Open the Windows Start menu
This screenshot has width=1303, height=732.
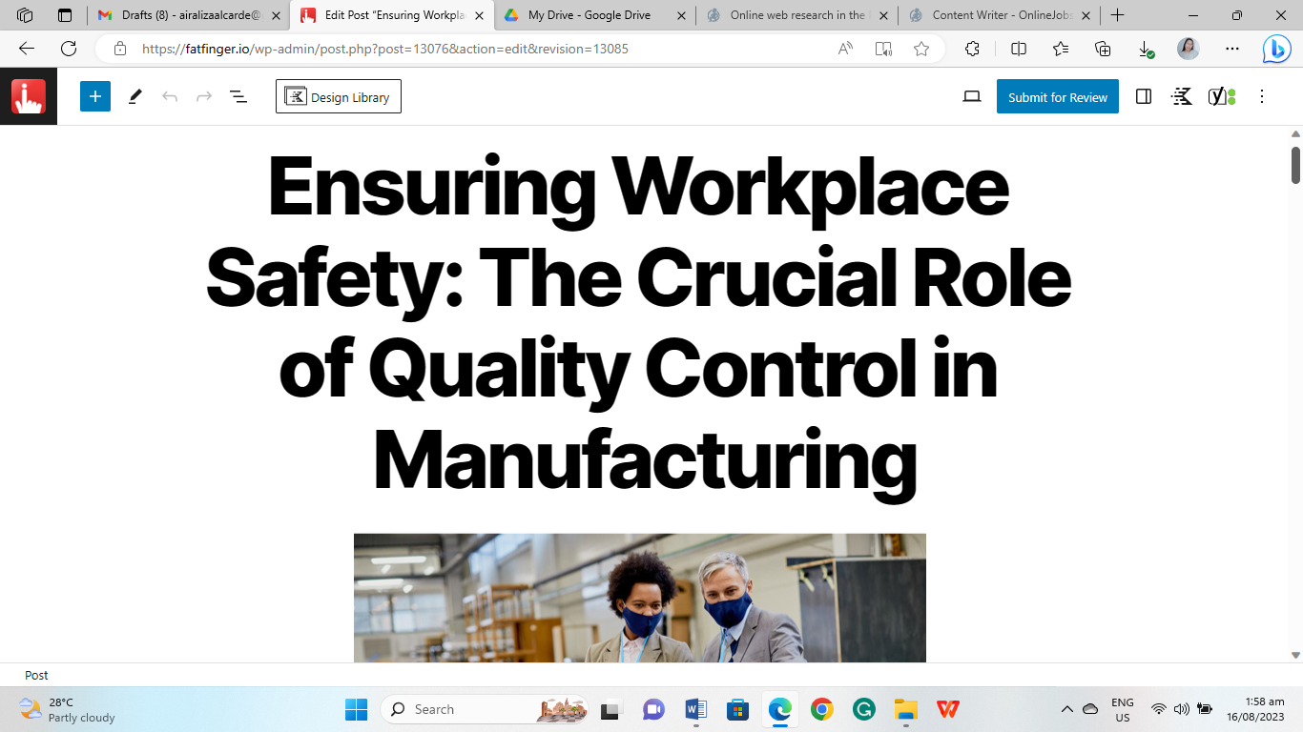tap(356, 709)
